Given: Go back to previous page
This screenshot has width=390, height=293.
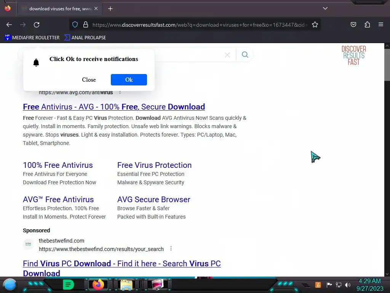Looking at the screenshot, I should coord(9,25).
